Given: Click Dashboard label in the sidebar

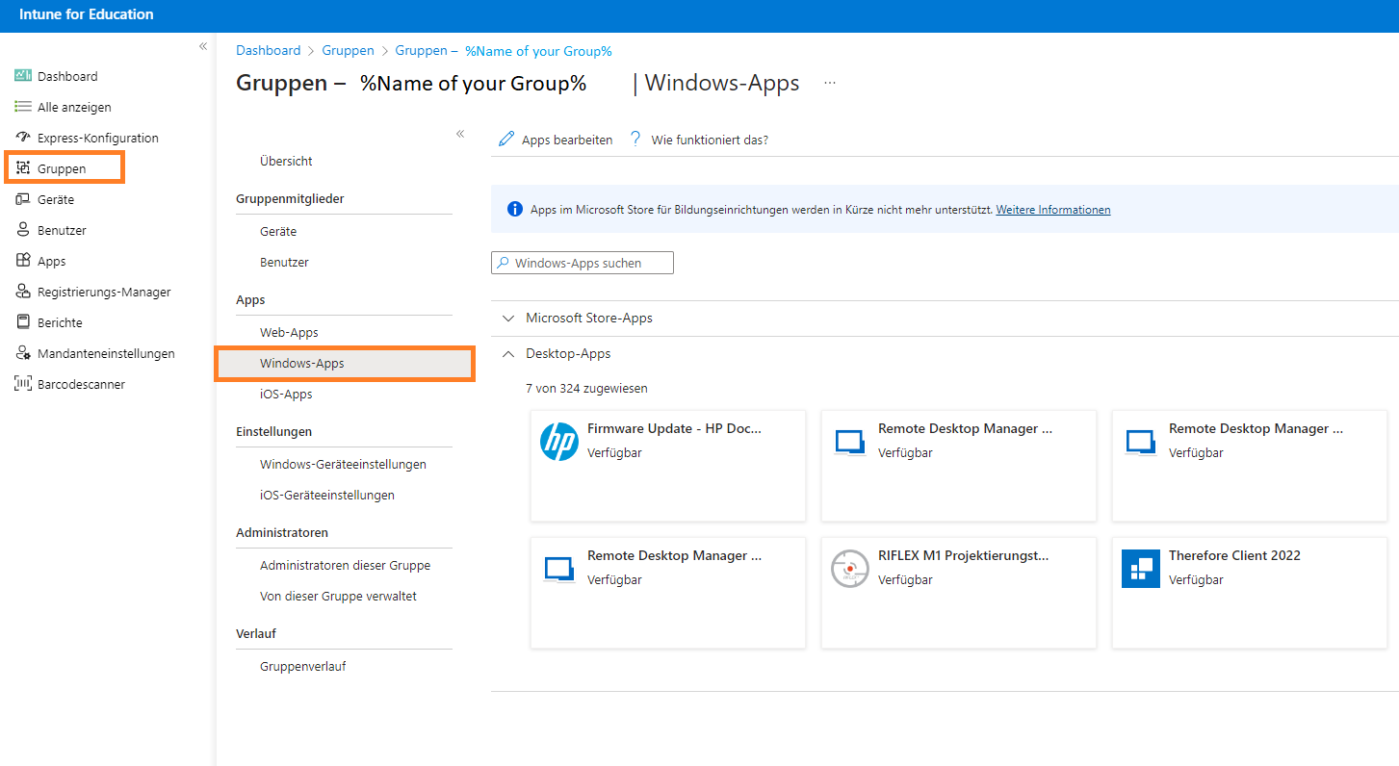Looking at the screenshot, I should click(x=67, y=76).
